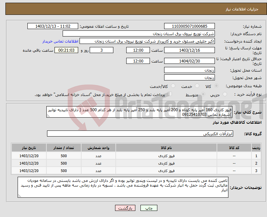
Task: Click the بازگشت (back) button
Action: 125,208
